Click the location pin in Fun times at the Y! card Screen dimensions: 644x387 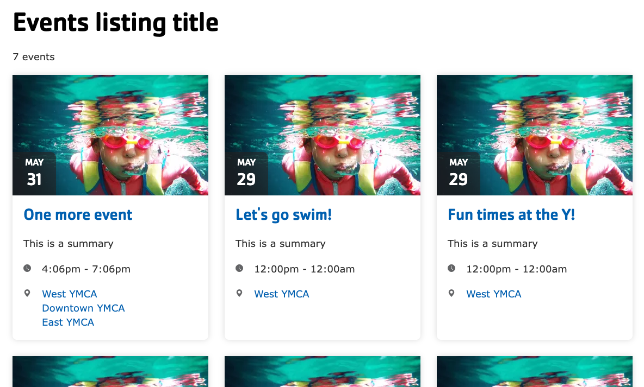click(x=451, y=294)
